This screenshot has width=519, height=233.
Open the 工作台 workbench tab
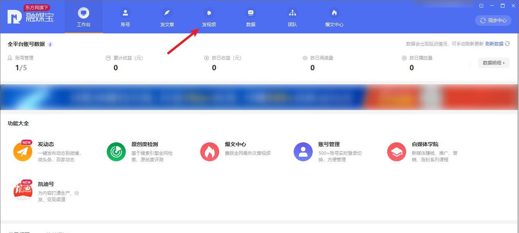(x=84, y=17)
